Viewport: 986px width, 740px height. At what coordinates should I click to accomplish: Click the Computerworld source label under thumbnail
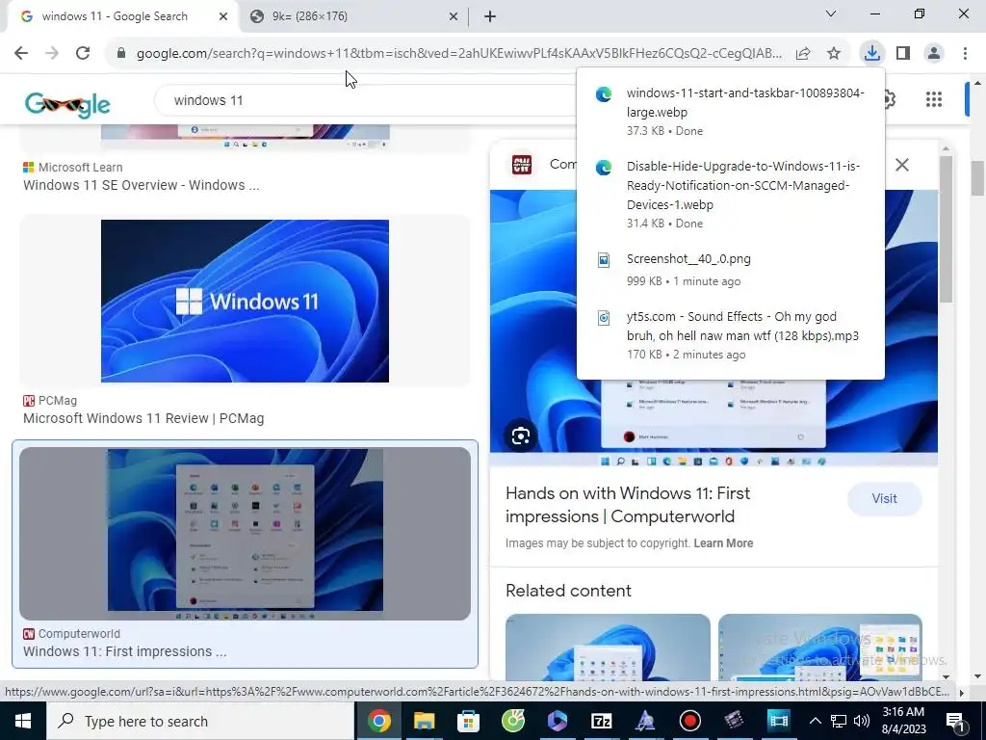[x=79, y=634]
